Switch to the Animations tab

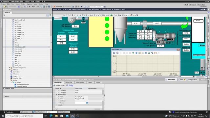80,82
